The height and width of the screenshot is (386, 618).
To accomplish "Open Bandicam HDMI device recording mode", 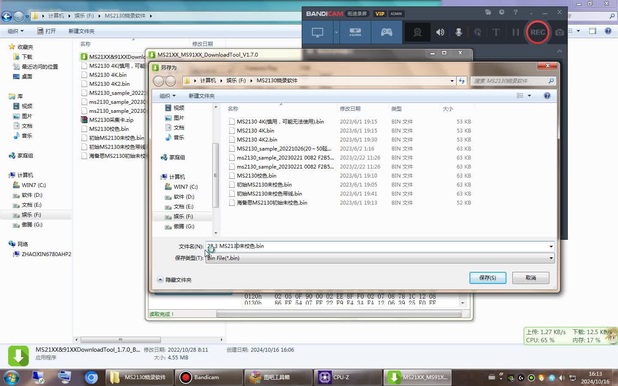I will point(355,32).
